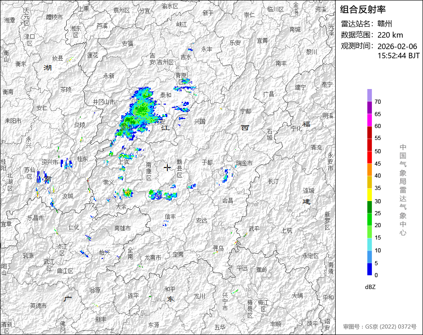Click the radar station cross marker

point(167,167)
